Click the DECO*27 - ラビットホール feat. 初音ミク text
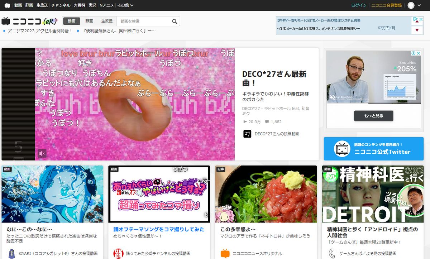Screen dimensions: 430x259 pyautogui.click(x=275, y=111)
